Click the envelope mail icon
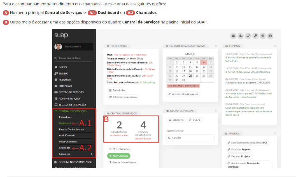This screenshot has width=296, height=177. (x=233, y=36)
